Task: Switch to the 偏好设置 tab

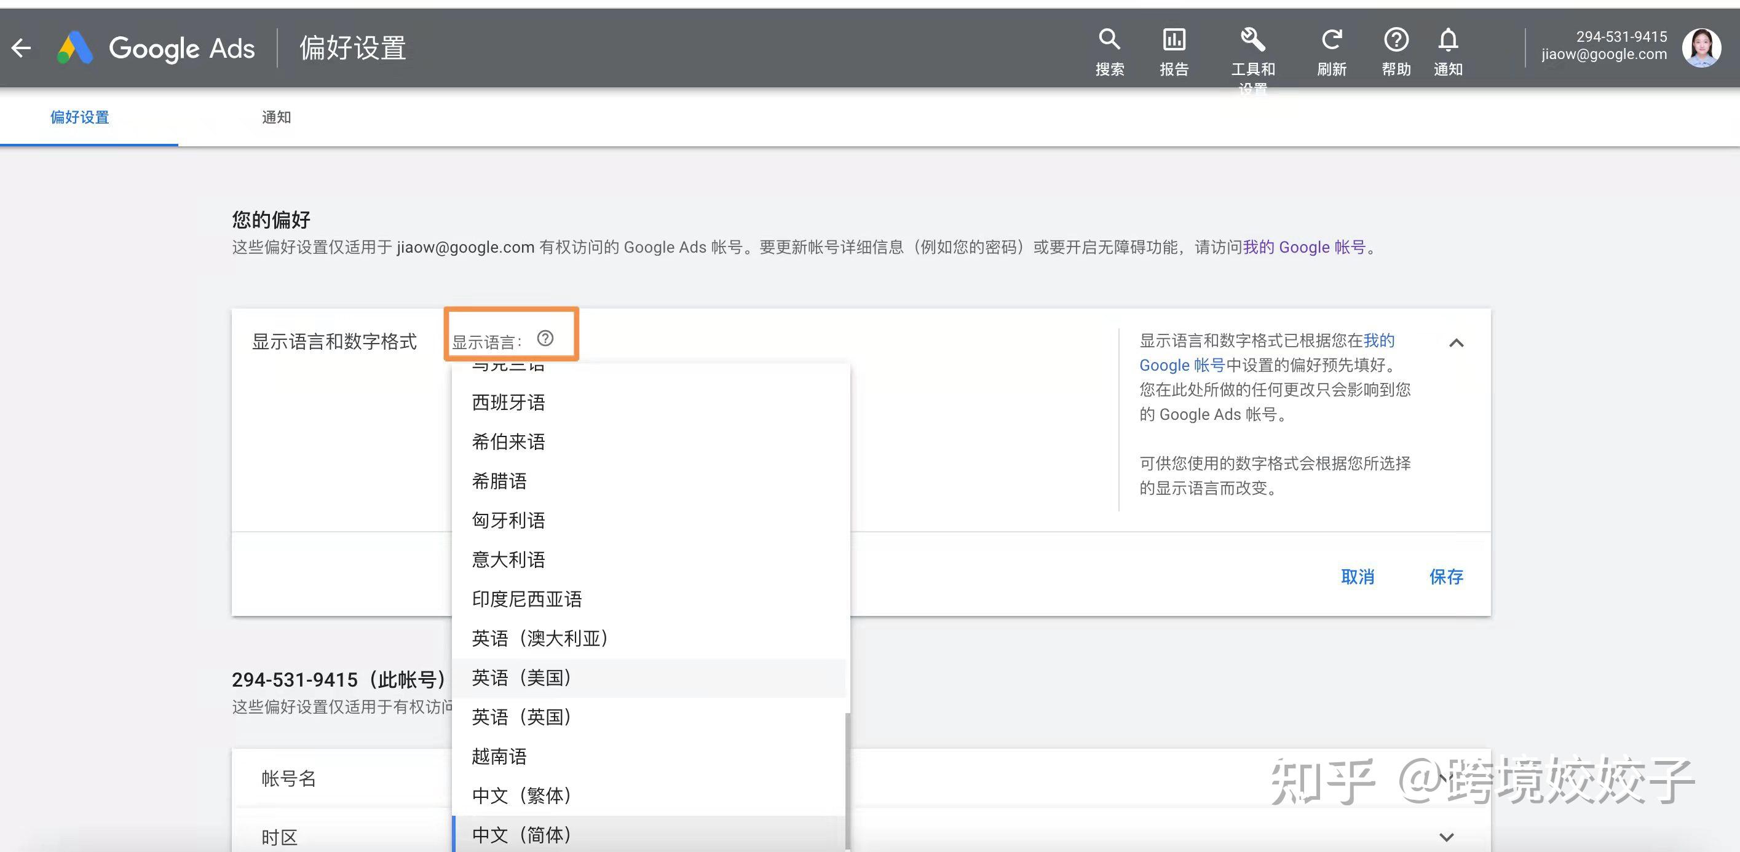Action: click(80, 117)
